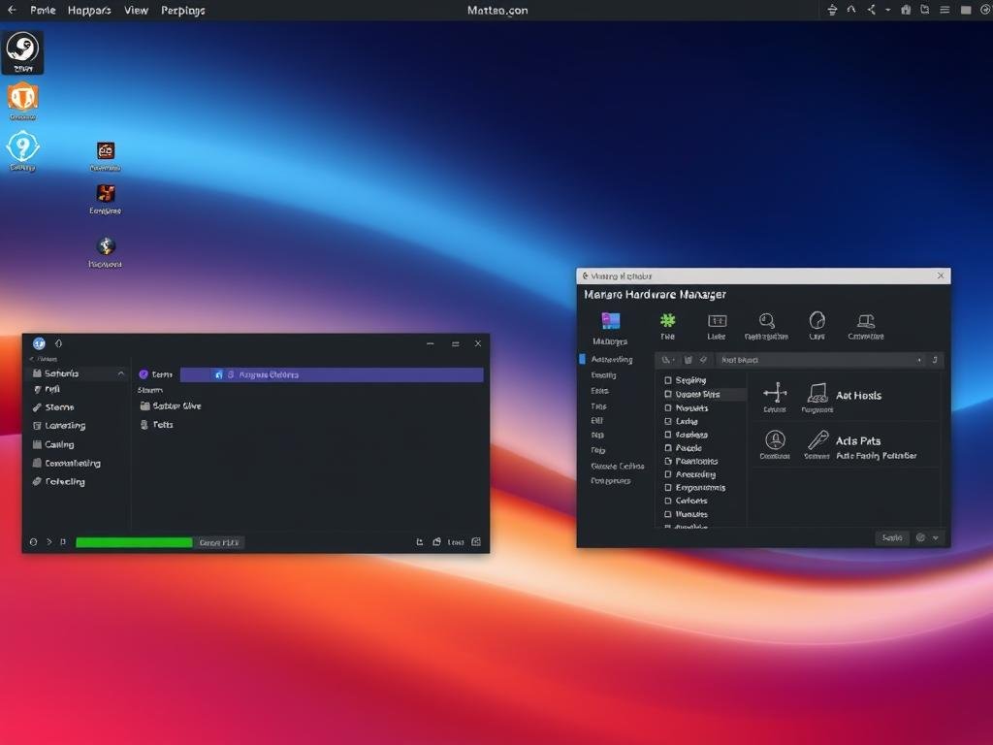
Task: Select Gasole Ceifios in Hardware Manager's sidebar
Action: tap(618, 467)
